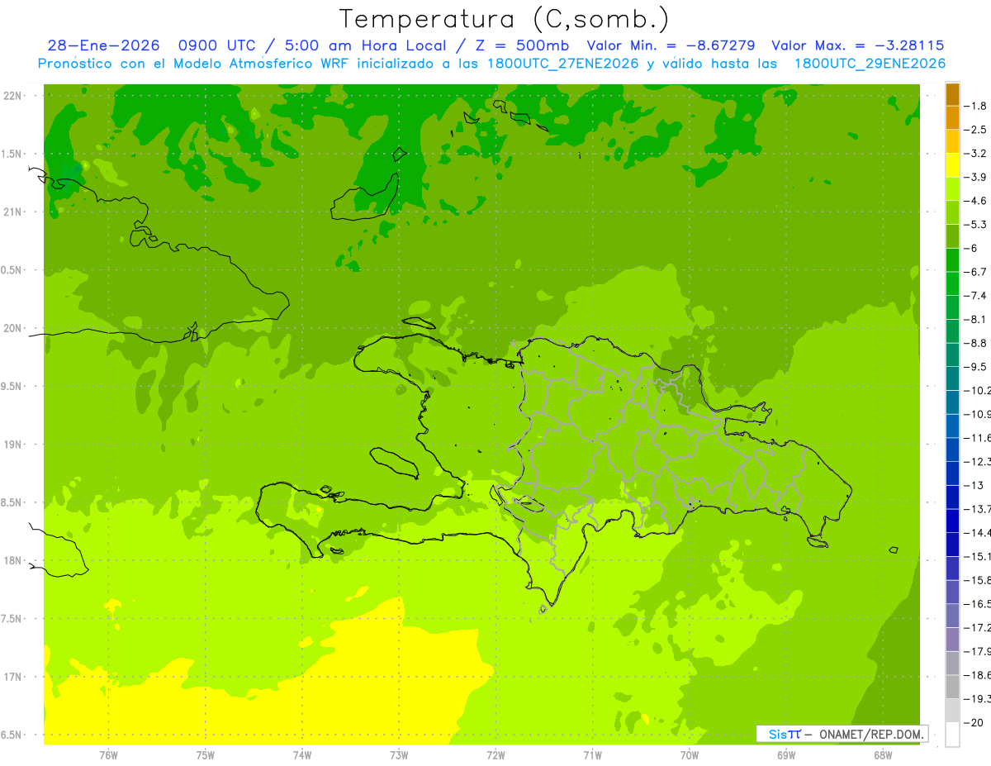This screenshot has width=991, height=766.
Task: Pick the teal swatch between -9.5 and -10.2
Action: tap(952, 378)
